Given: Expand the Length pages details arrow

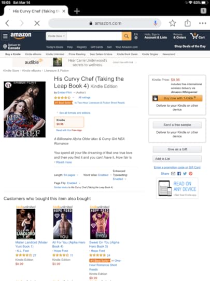Looking at the screenshot, I should [77, 175].
